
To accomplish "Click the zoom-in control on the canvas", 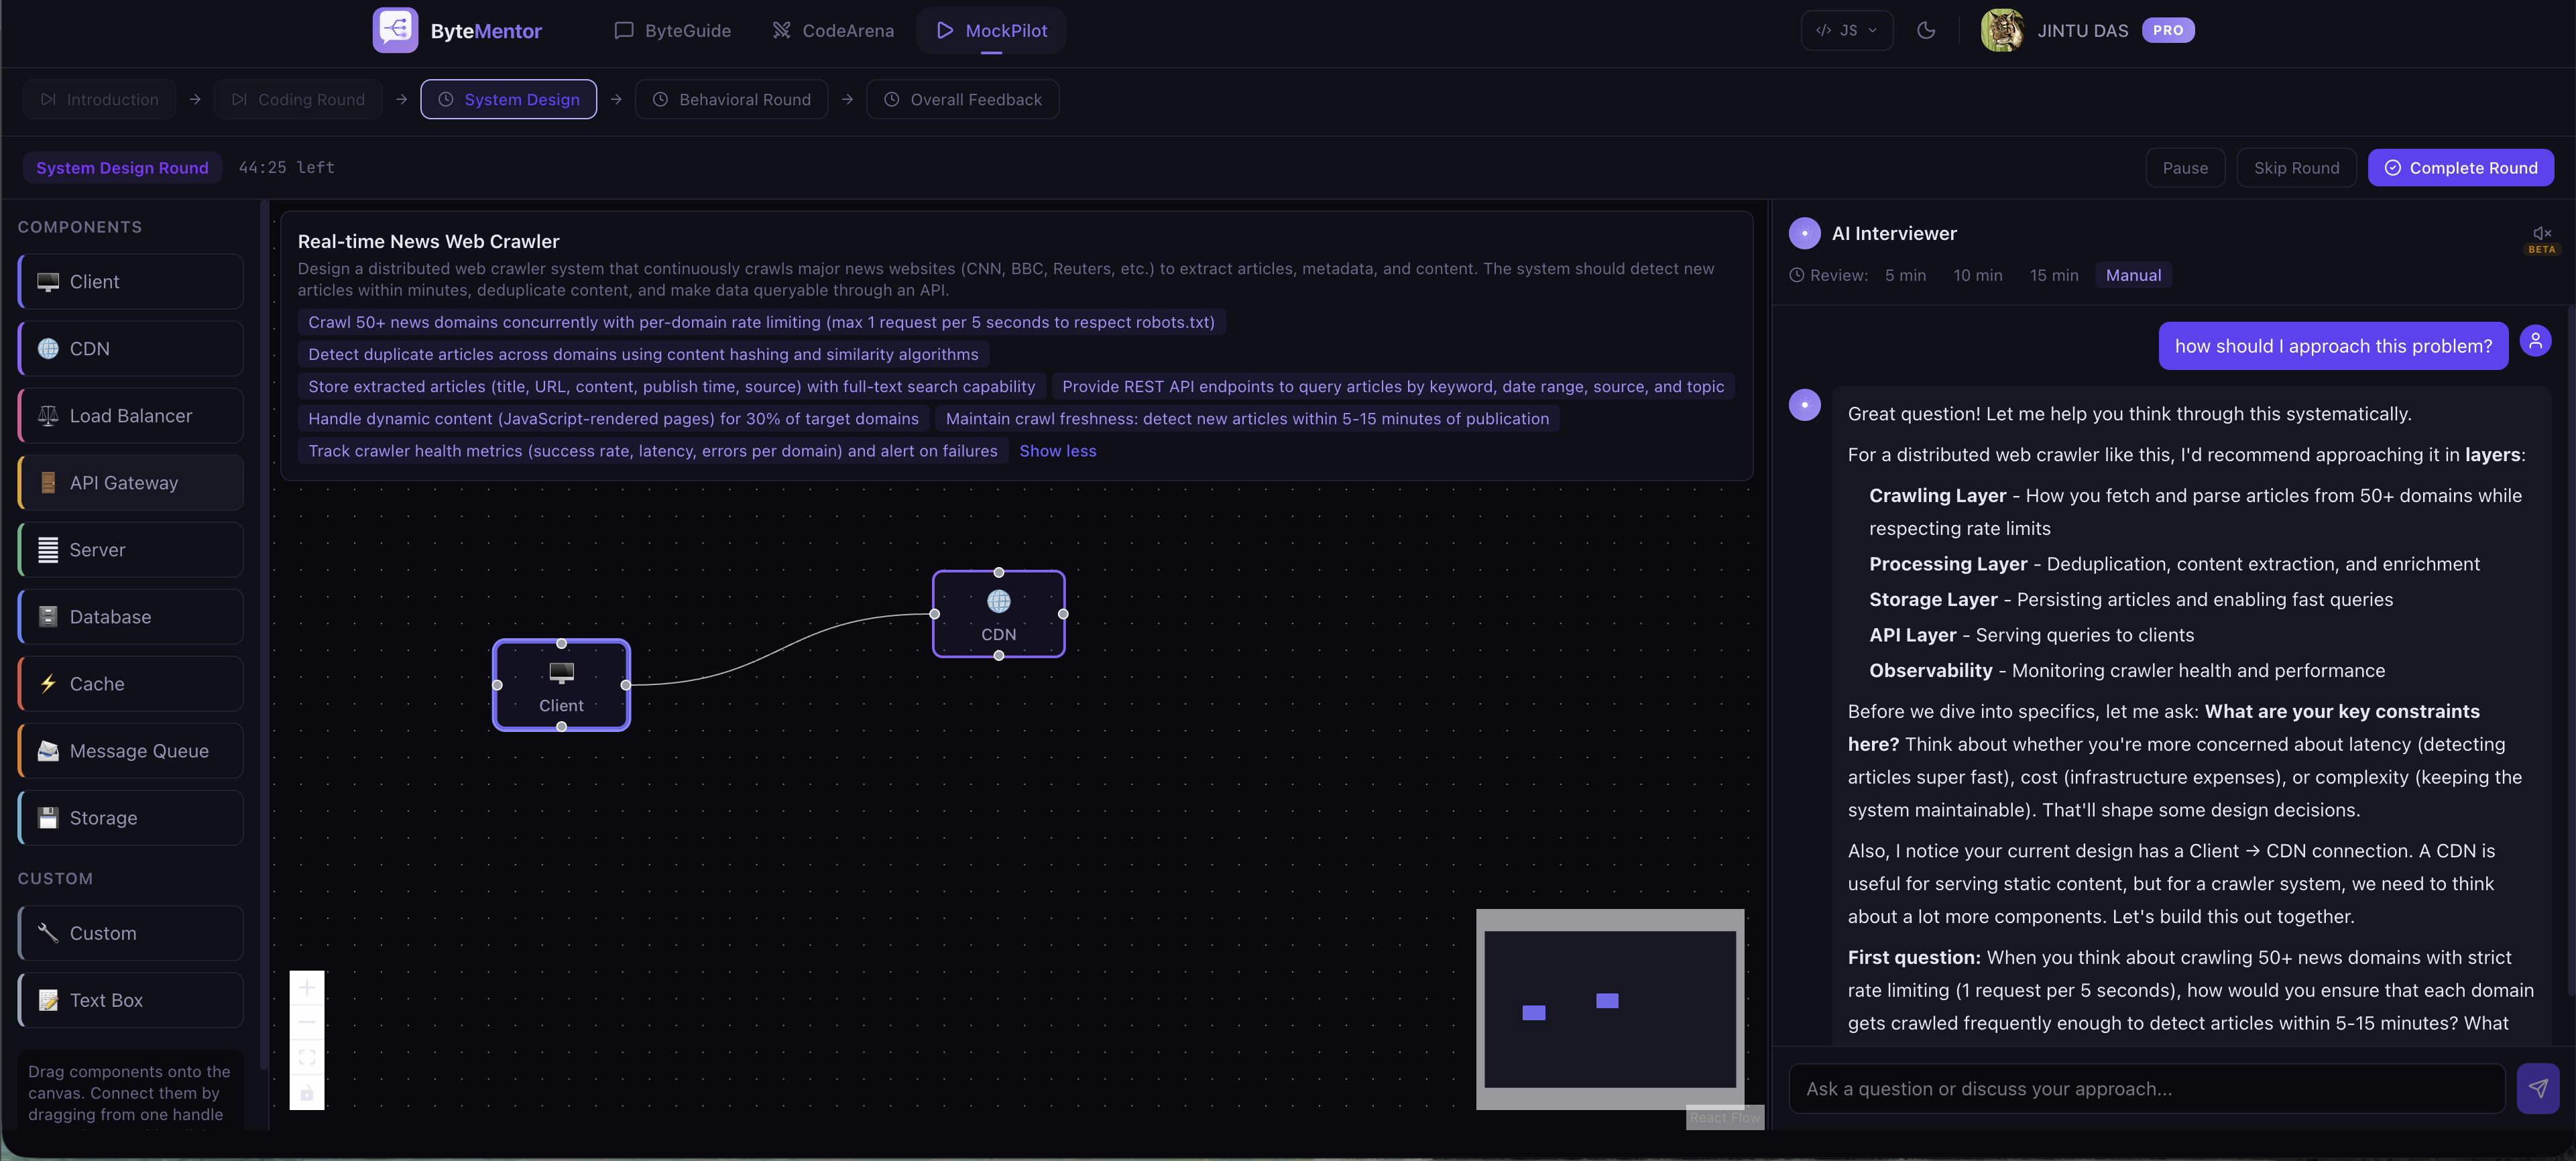I will (307, 987).
